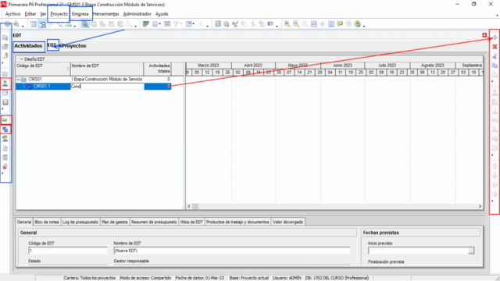500x281 pixels.
Task: Select the Plan de gastos tab
Action: pos(115,222)
